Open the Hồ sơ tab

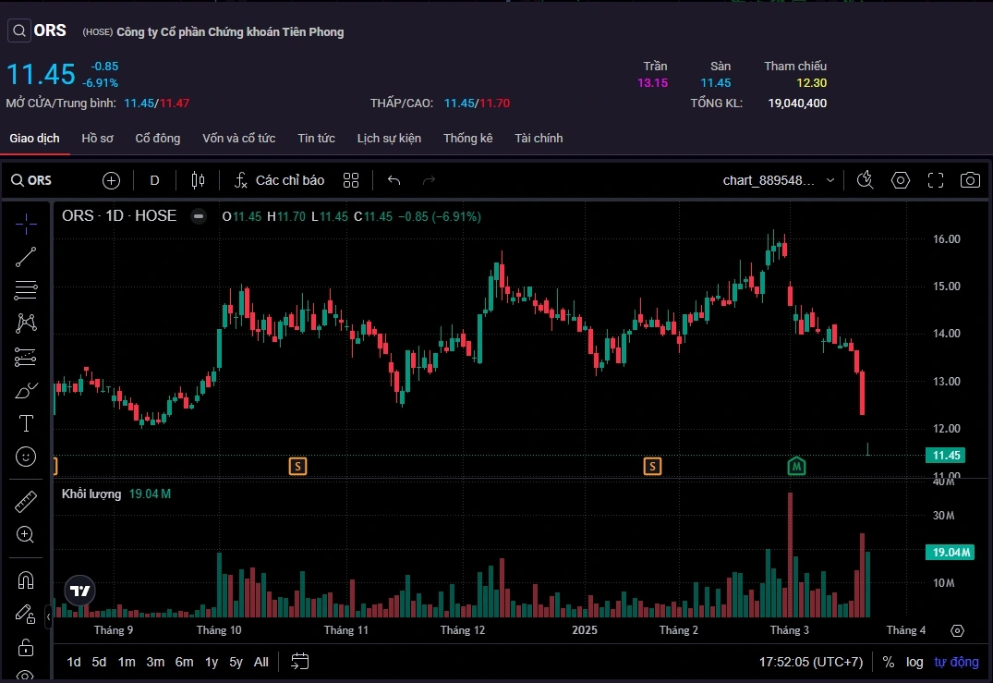pos(97,138)
